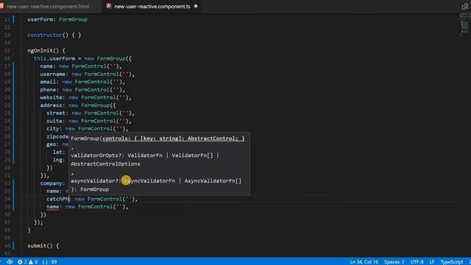
Task: Click the 'email: new FormControl' line
Action: pos(82,82)
